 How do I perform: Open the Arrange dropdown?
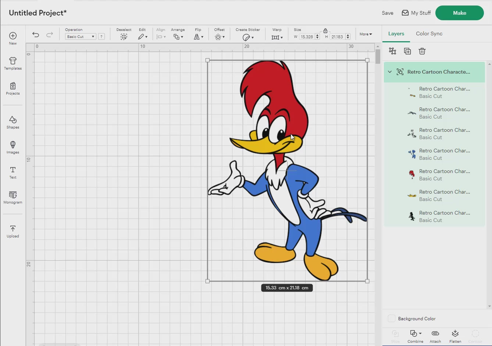coord(178,37)
